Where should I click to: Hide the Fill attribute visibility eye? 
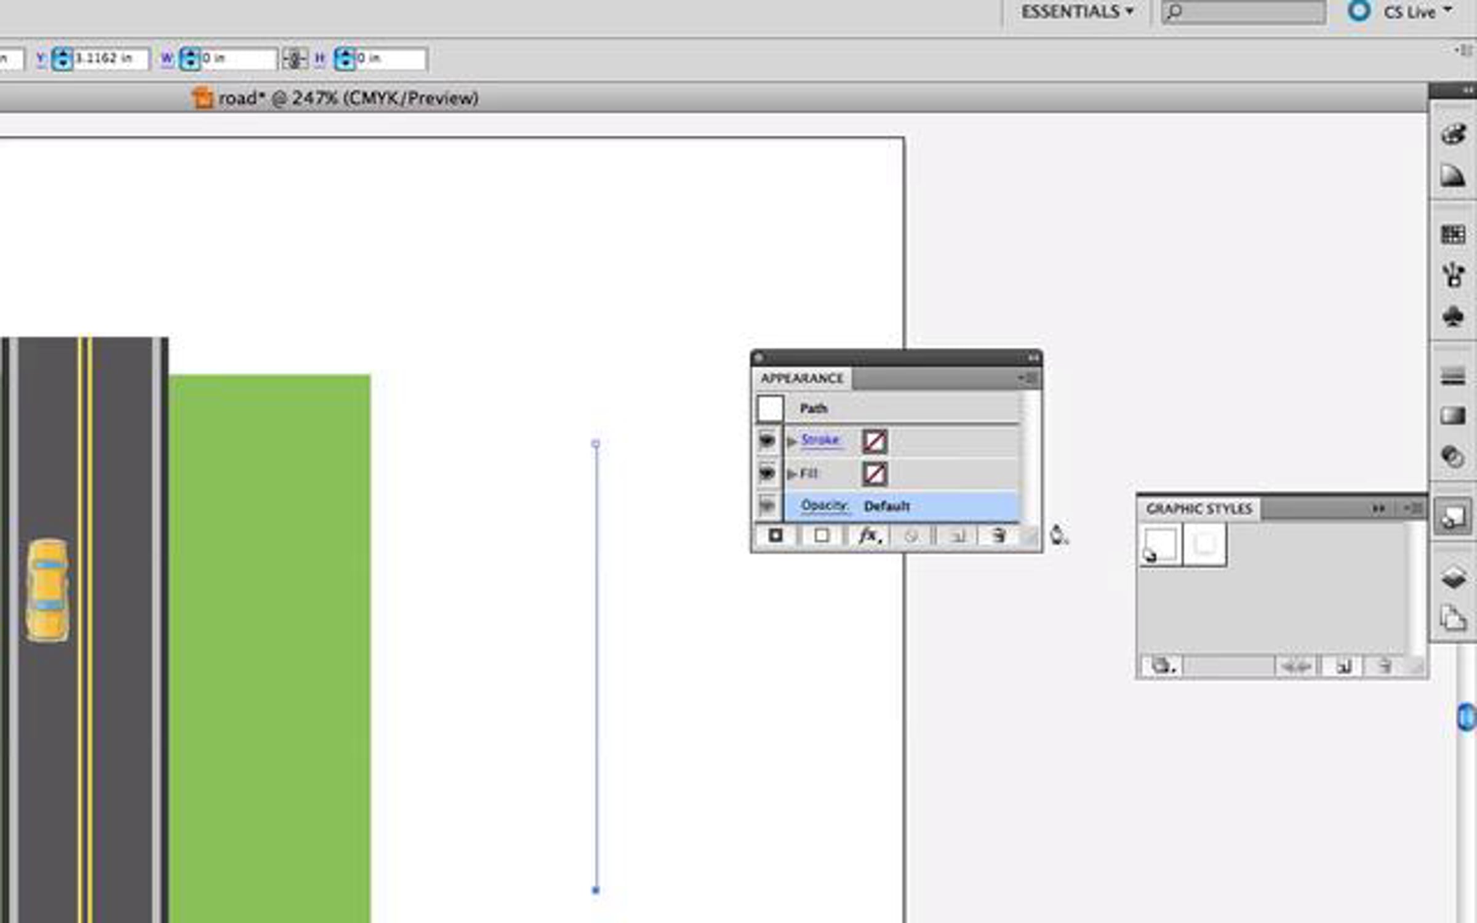coord(767,473)
